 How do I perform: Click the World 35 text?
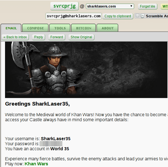[60, 149]
